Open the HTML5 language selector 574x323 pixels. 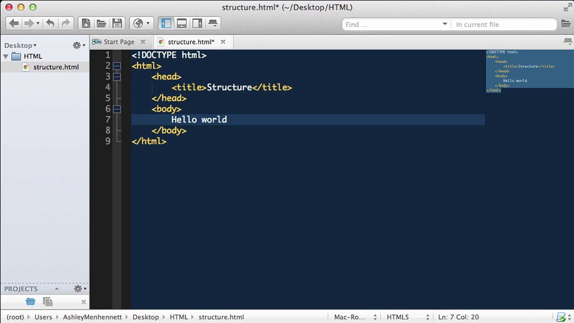point(408,317)
